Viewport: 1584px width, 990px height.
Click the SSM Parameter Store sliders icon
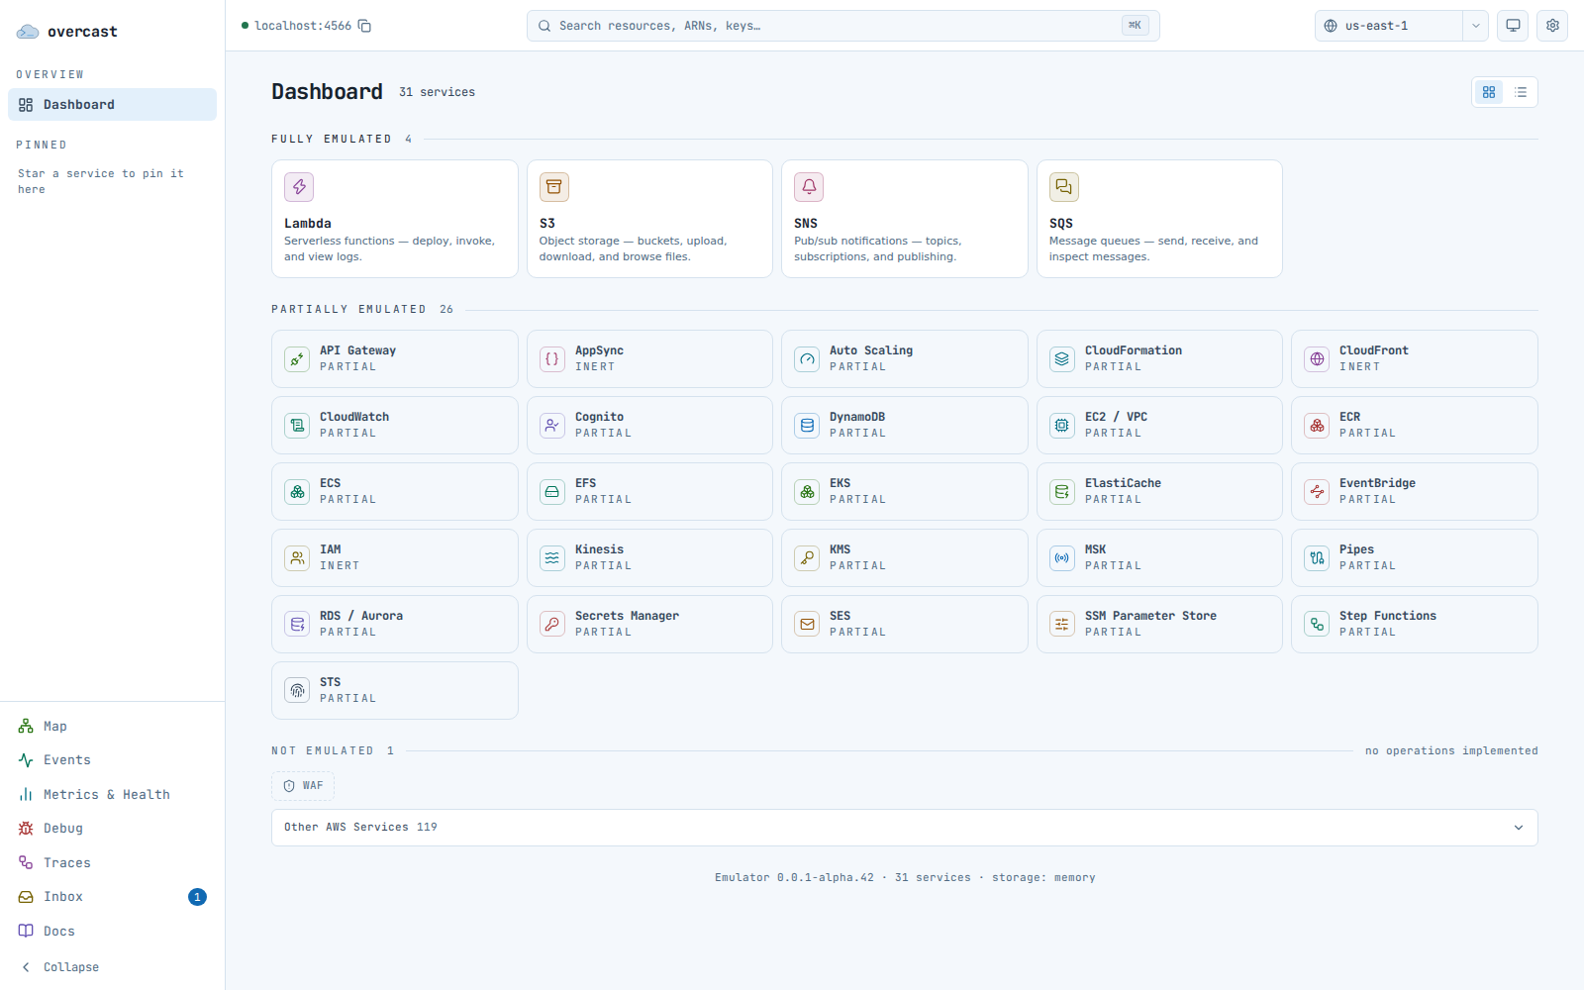[1062, 625]
